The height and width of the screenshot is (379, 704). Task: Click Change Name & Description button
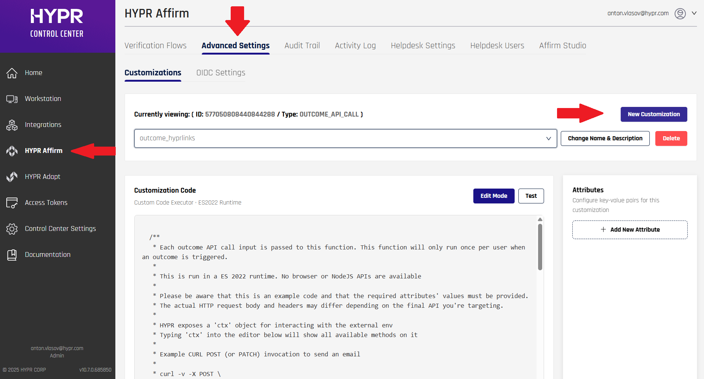[x=605, y=138]
